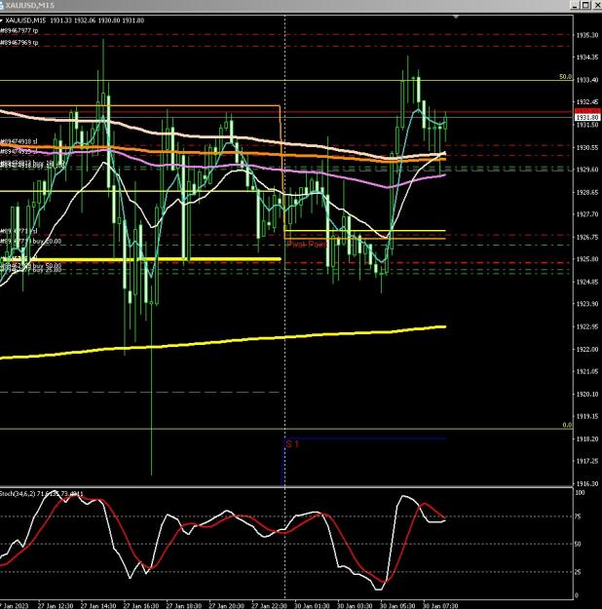The image size is (602, 609).
Task: Click the red Pivot Point label
Action: [307, 245]
